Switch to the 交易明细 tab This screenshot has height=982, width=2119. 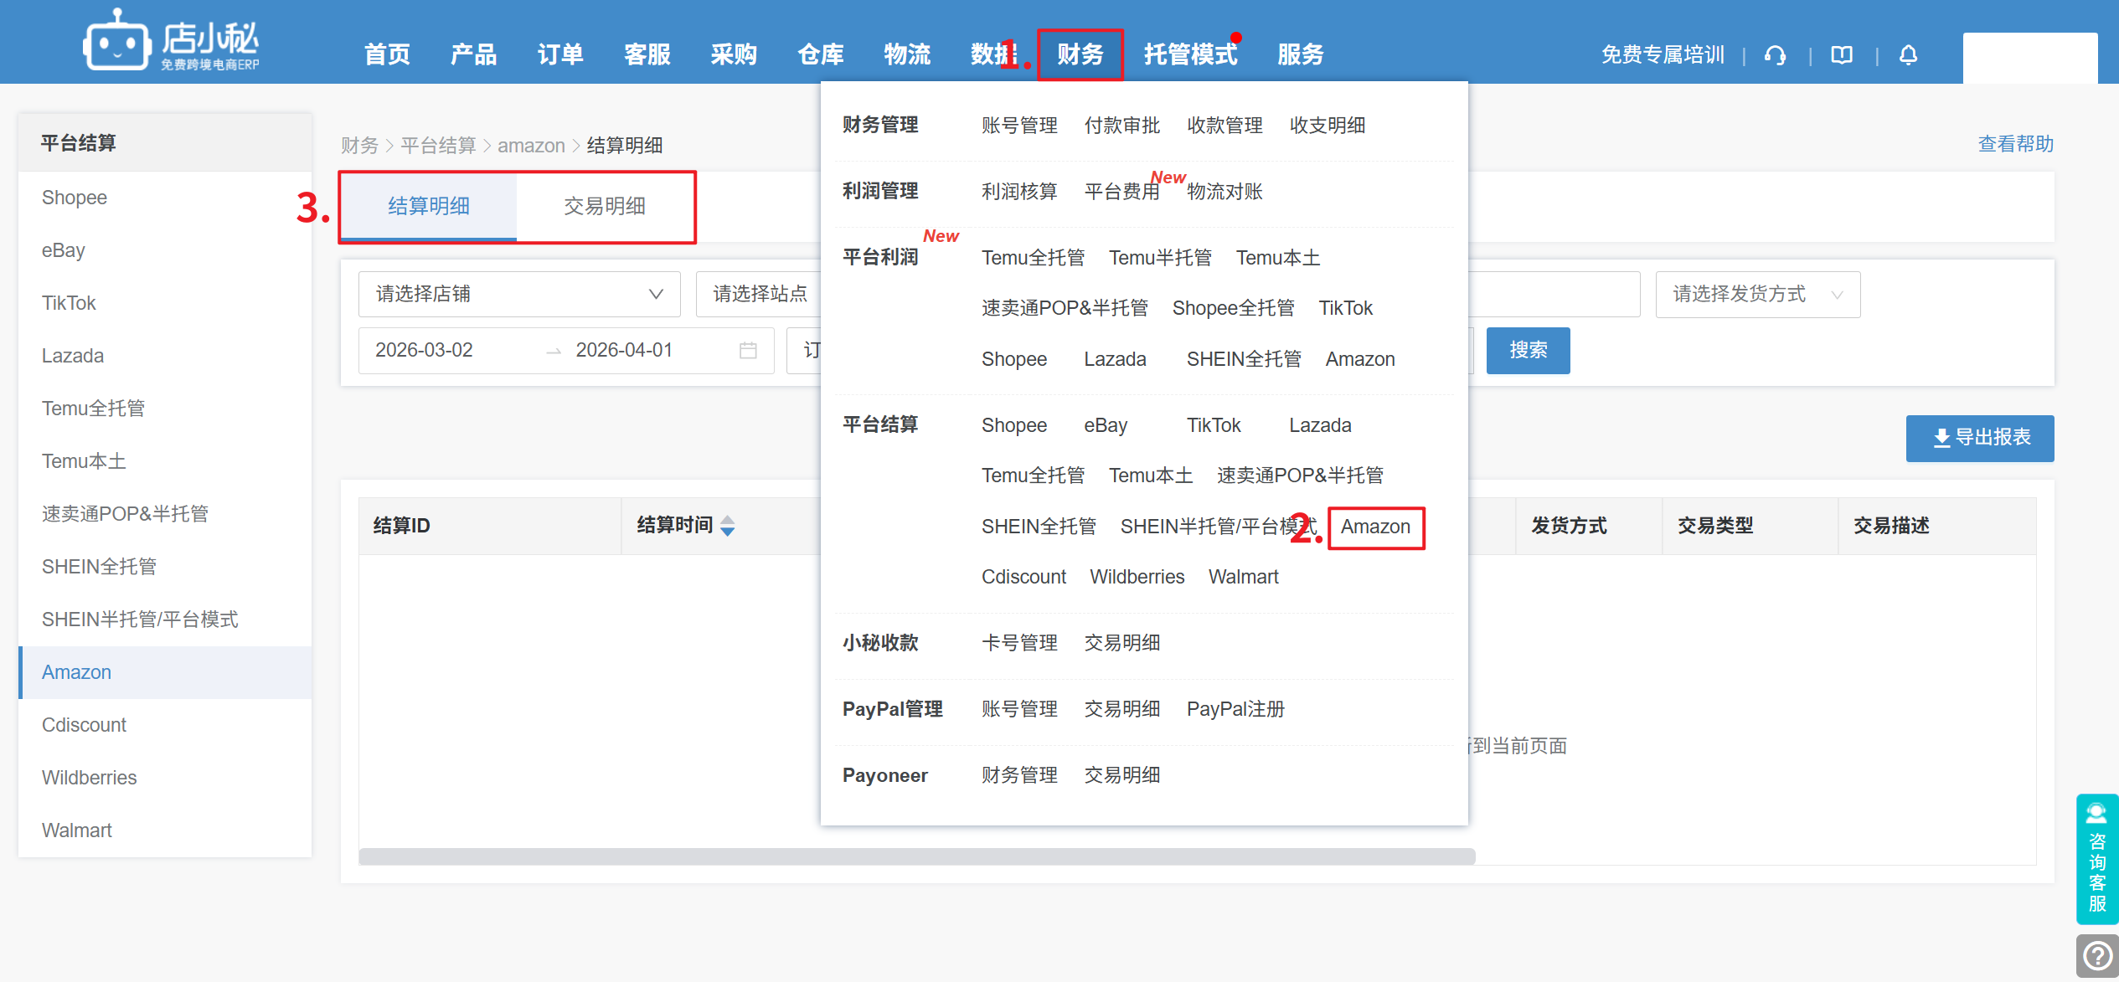point(604,206)
